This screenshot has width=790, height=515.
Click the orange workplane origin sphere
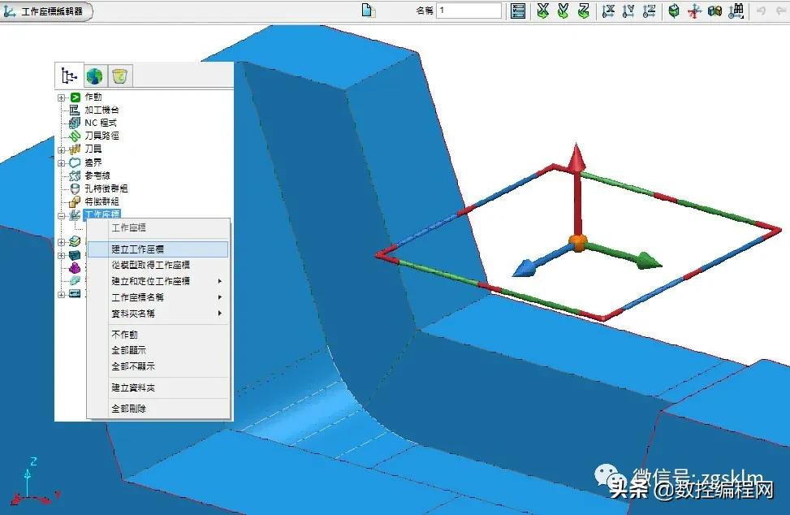578,243
